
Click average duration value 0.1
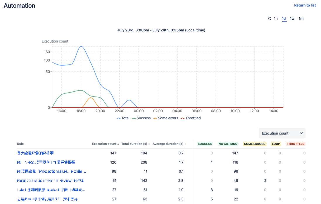pos(181,171)
